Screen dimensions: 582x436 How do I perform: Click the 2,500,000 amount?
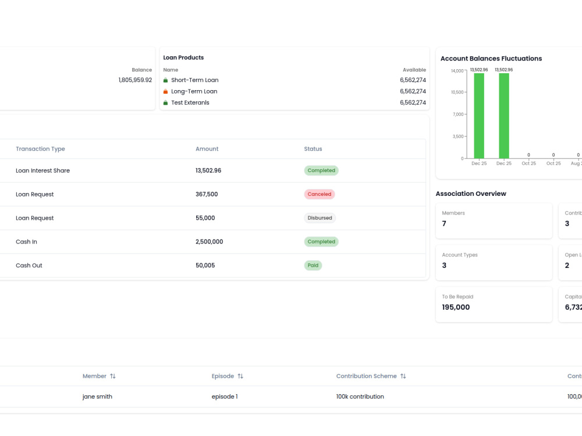click(210, 242)
